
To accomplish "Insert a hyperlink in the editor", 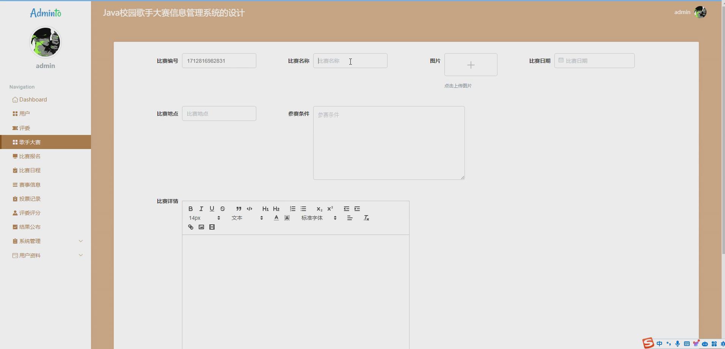I will 191,227.
